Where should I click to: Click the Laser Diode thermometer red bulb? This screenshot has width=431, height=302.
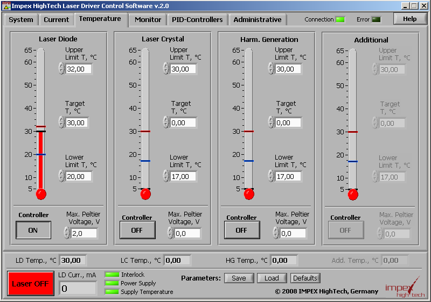[x=41, y=194]
